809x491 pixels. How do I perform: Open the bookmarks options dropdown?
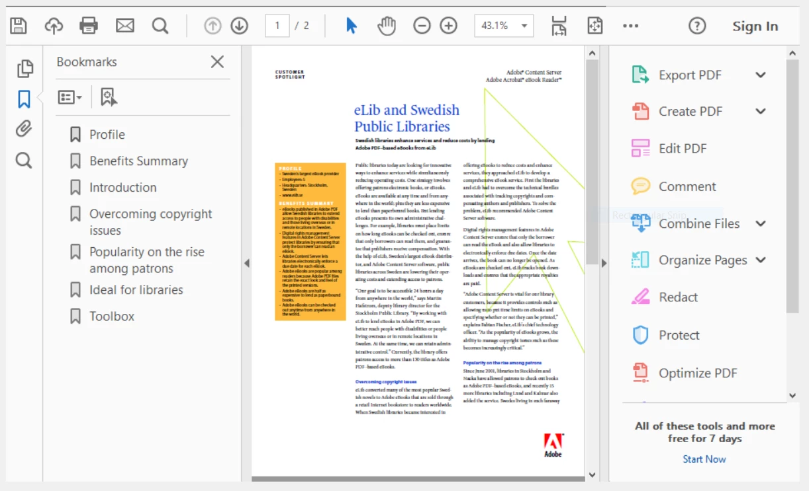click(x=70, y=97)
